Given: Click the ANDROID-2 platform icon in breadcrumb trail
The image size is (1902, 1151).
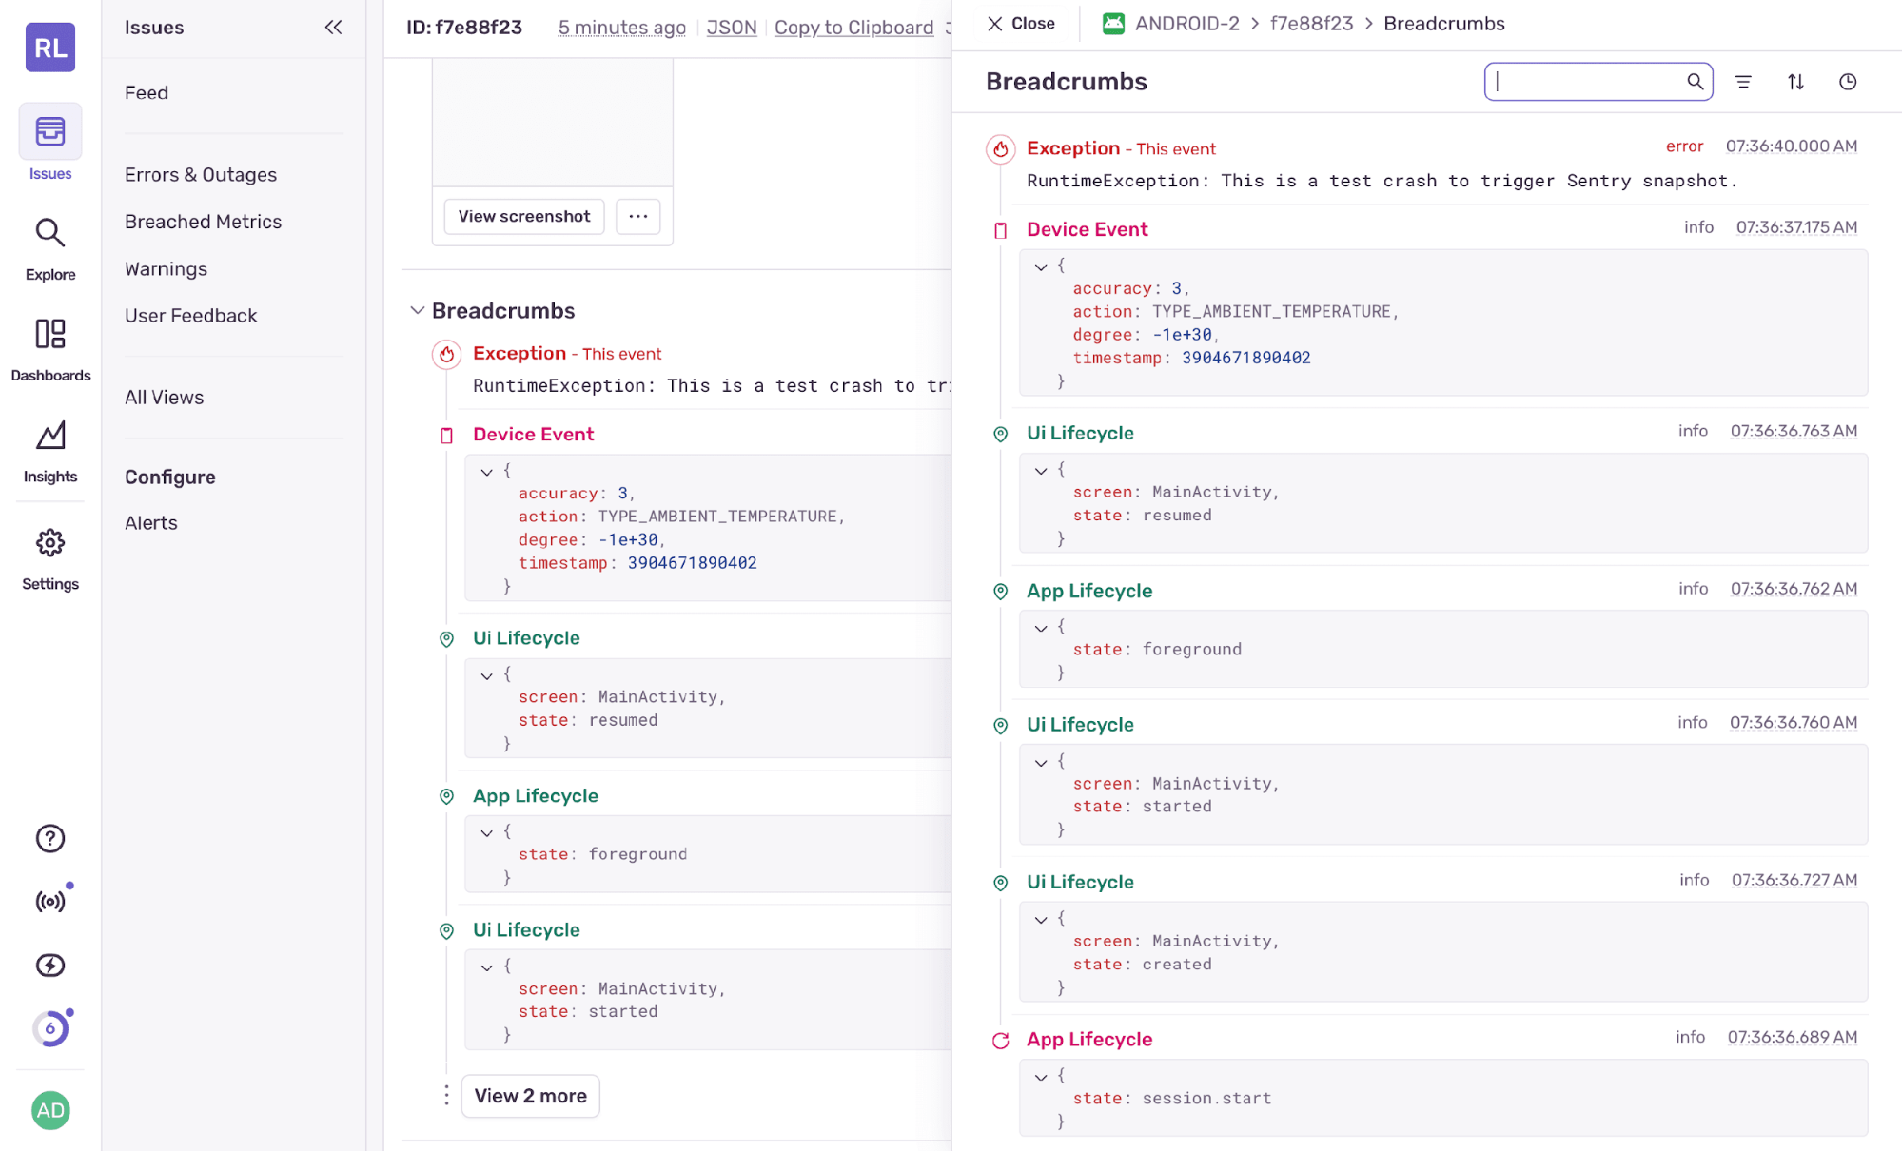Looking at the screenshot, I should pos(1111,23).
